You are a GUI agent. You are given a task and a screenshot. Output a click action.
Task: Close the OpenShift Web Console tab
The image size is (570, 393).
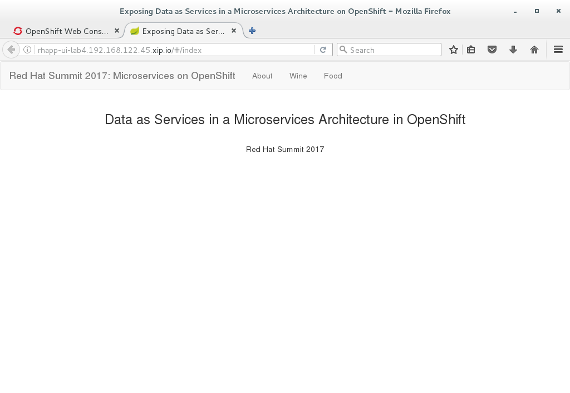(x=117, y=31)
